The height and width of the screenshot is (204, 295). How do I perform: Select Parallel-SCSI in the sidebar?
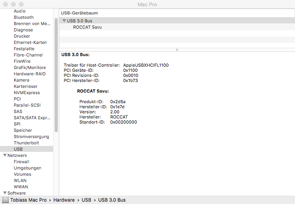click(27, 105)
